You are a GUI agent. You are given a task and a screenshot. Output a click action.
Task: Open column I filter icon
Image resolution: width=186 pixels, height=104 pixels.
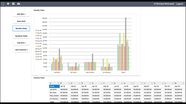click(142, 83)
